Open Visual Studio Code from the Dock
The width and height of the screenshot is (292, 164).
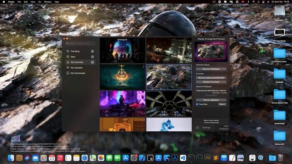click(183, 158)
